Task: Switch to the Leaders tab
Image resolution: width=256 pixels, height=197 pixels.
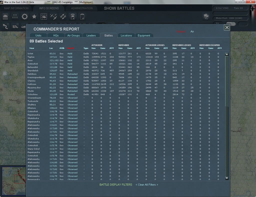Action: (x=91, y=36)
